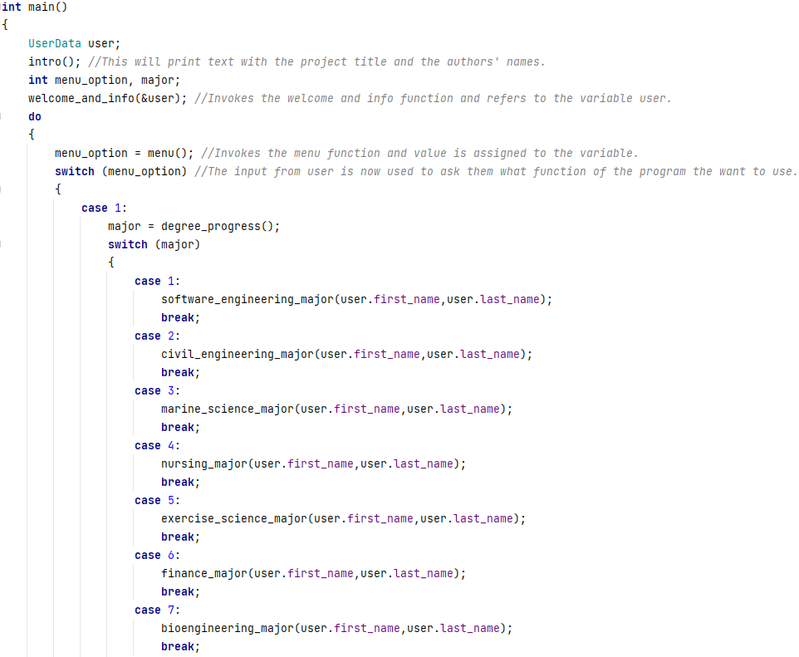Place cursor on 'int menu_option, major;' declaration
The width and height of the screenshot is (799, 657).
104,81
